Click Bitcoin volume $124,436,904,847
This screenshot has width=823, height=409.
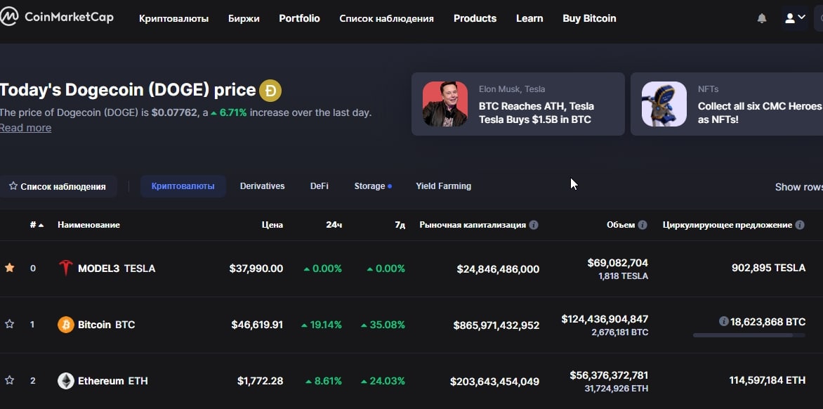pyautogui.click(x=605, y=318)
